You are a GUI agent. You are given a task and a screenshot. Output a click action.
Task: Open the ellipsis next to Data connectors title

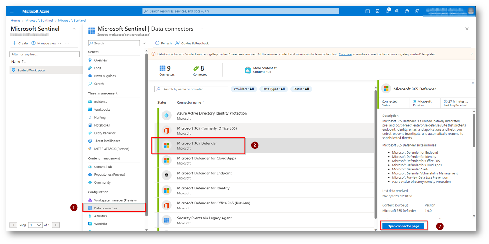(x=201, y=29)
